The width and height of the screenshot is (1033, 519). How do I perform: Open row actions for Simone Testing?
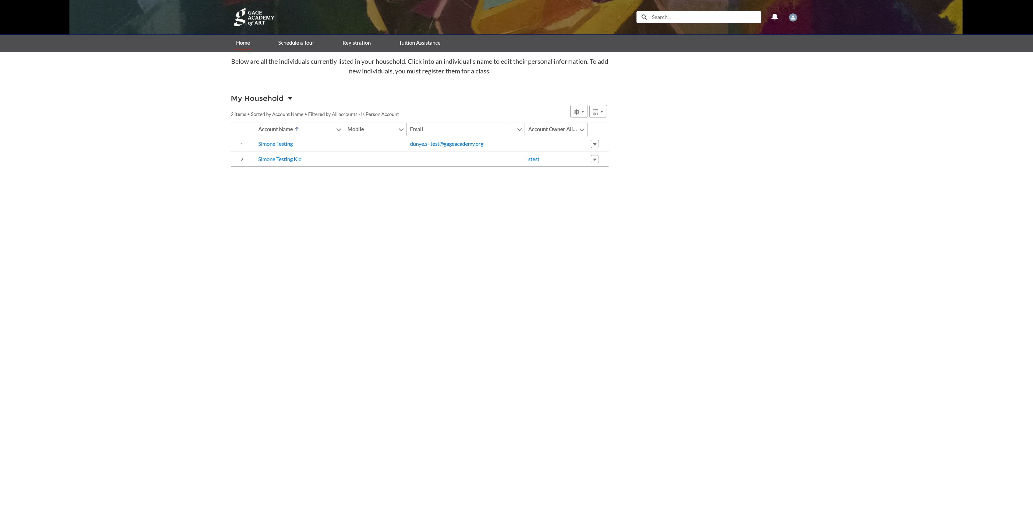tap(594, 144)
